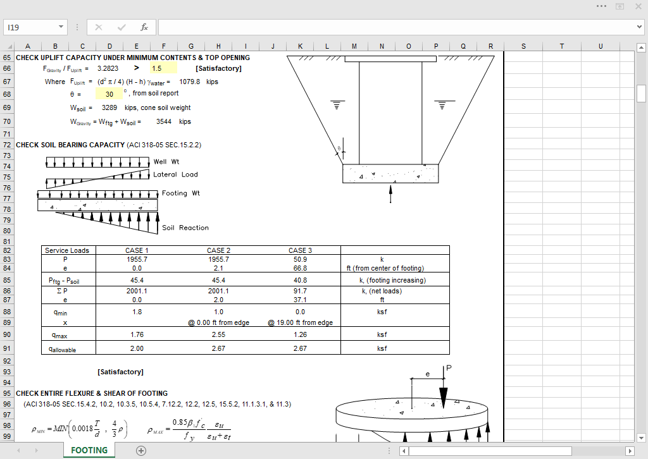Click CHECK SOIL BEARING CAPACITY heading
The image size is (648, 459).
[70, 145]
